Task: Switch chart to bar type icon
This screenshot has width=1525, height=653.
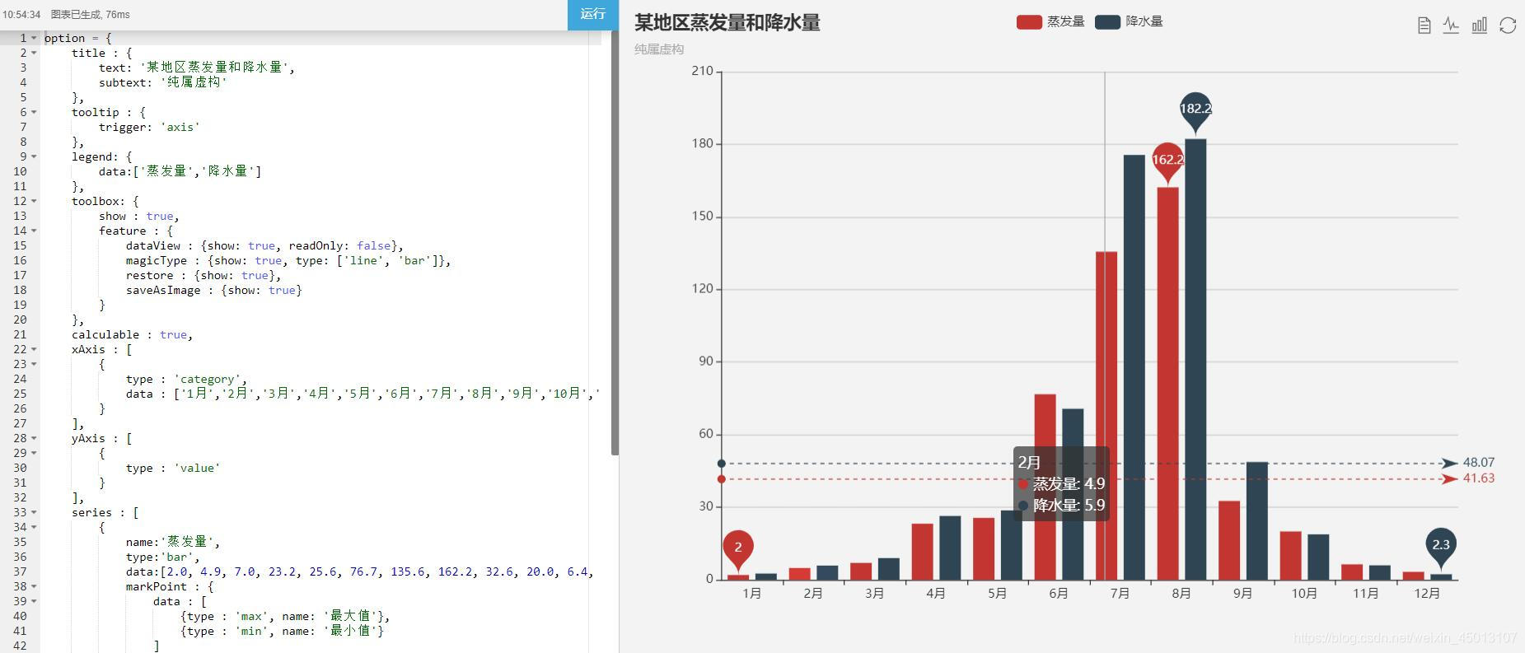Action: point(1480,26)
